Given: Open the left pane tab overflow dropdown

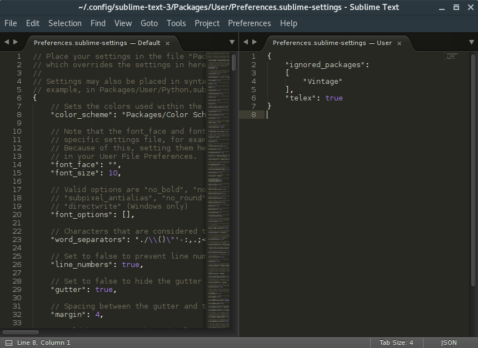Looking at the screenshot, I should (x=232, y=42).
